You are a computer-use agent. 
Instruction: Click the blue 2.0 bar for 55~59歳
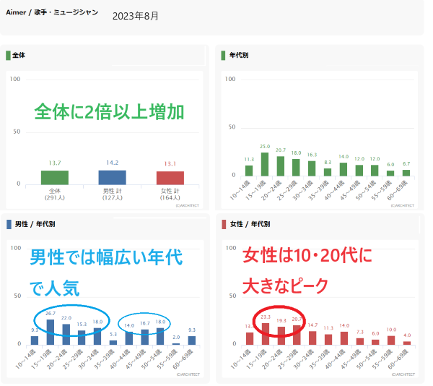click(x=176, y=343)
